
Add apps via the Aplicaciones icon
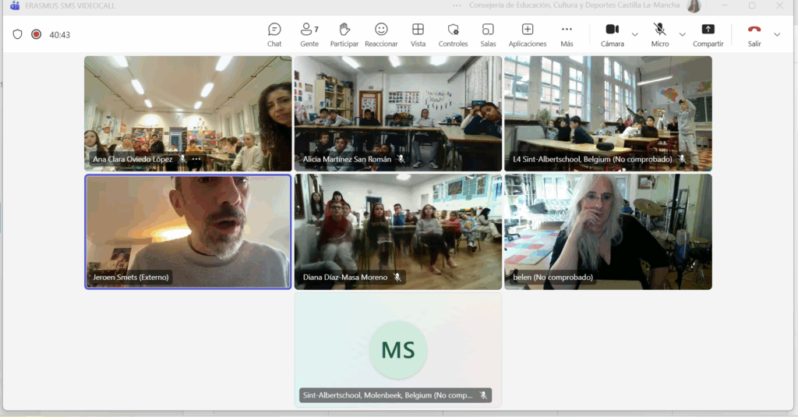[528, 34]
